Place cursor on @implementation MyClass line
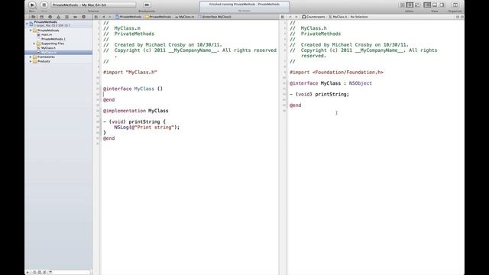Image resolution: width=489 pixels, height=275 pixels. pyautogui.click(x=136, y=111)
